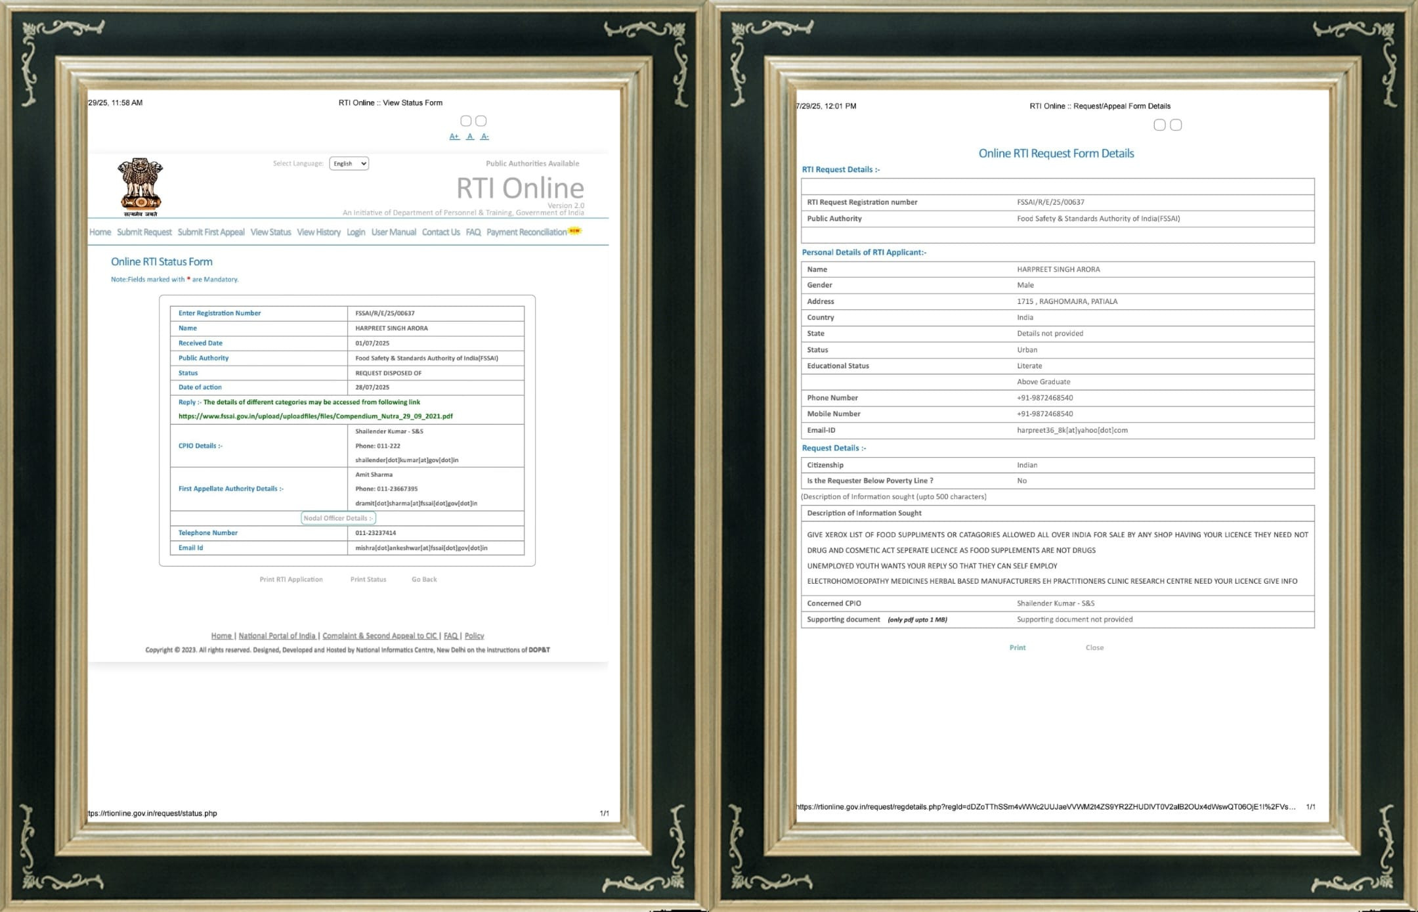
Task: Select Citizenship value 'Indian'
Action: pyautogui.click(x=1027, y=465)
